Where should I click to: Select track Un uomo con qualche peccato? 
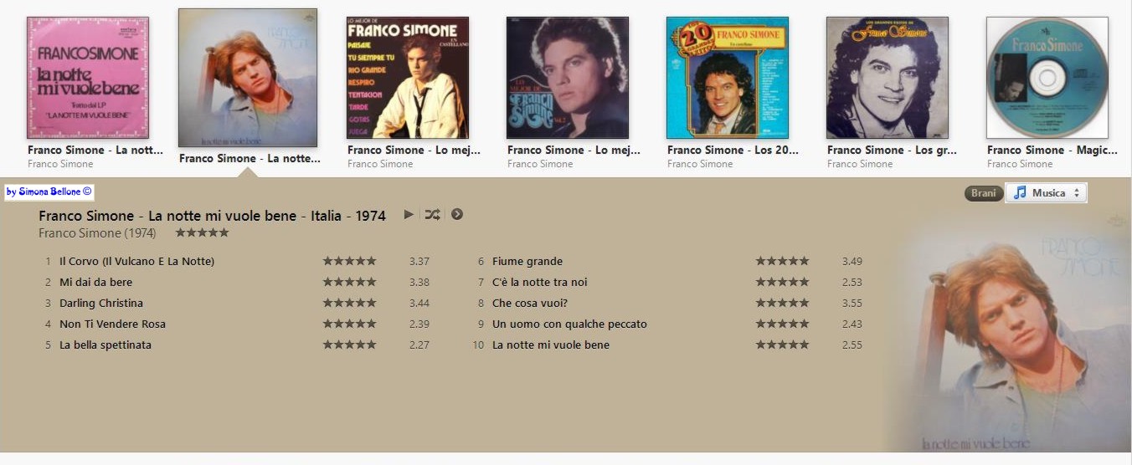(x=569, y=324)
